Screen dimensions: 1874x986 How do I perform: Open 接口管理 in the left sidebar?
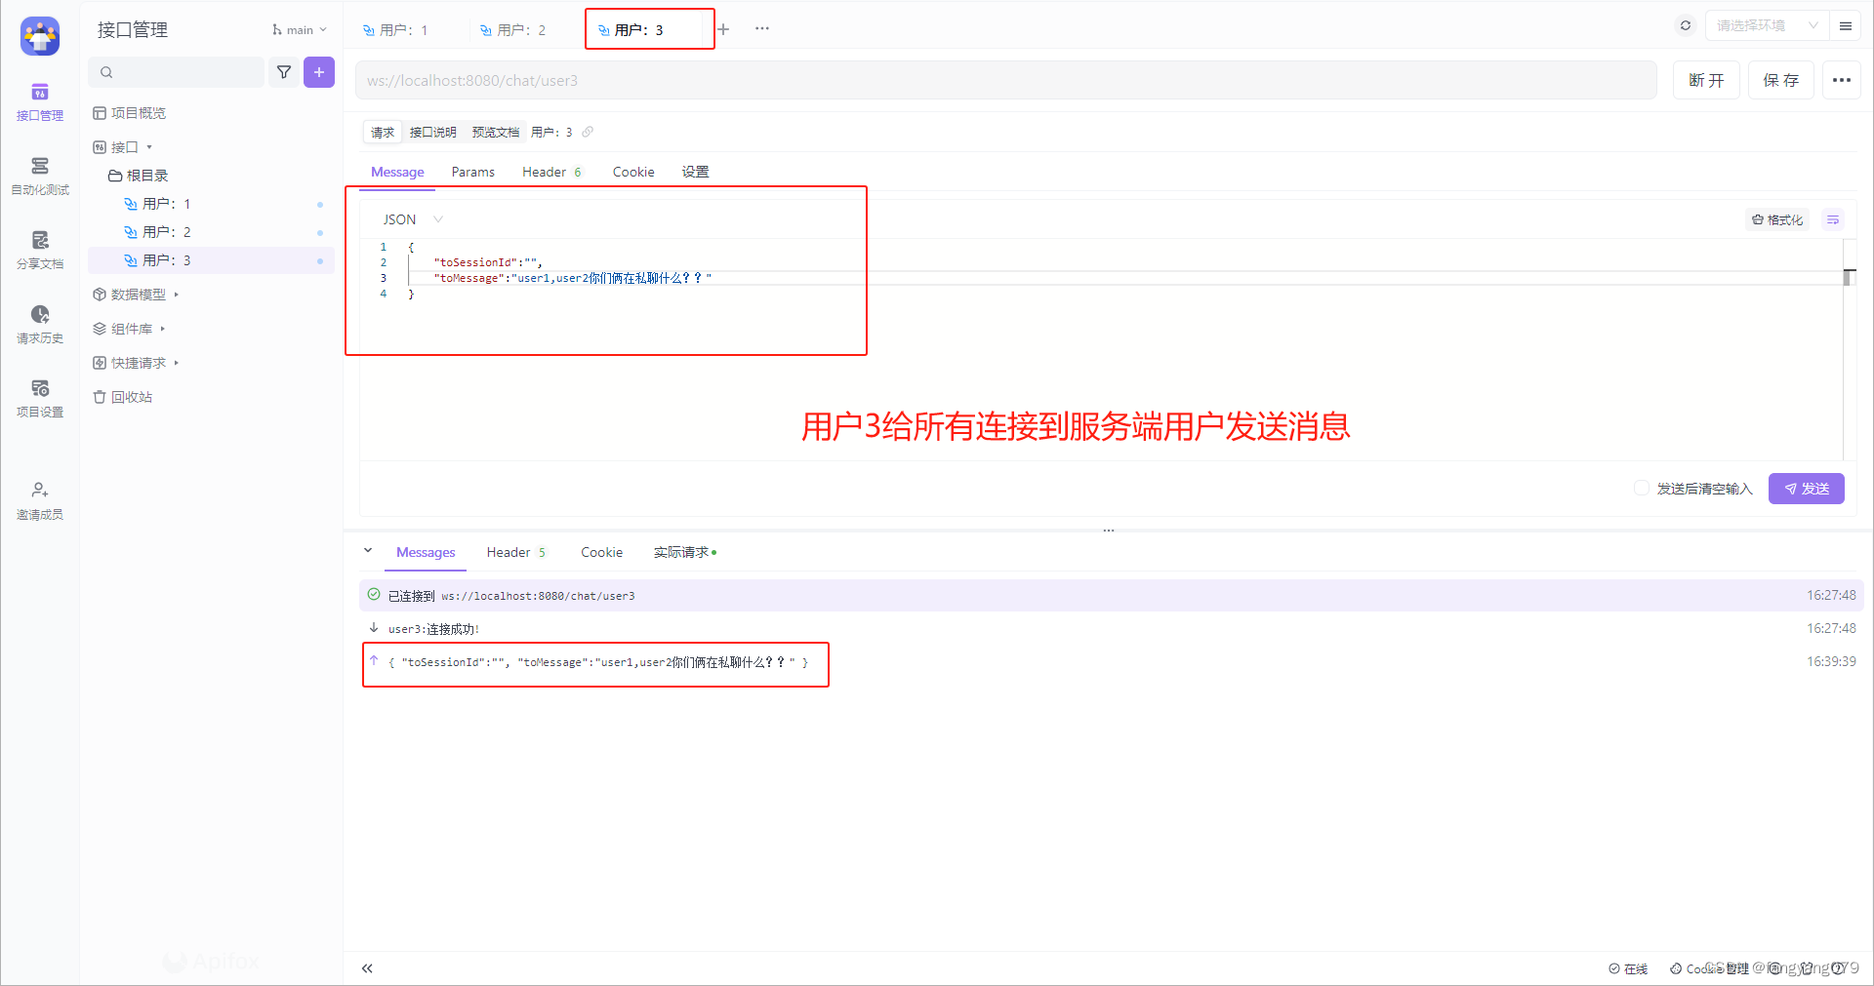(39, 100)
